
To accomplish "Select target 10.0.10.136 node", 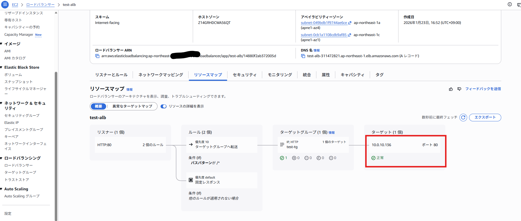I will pos(404,145).
